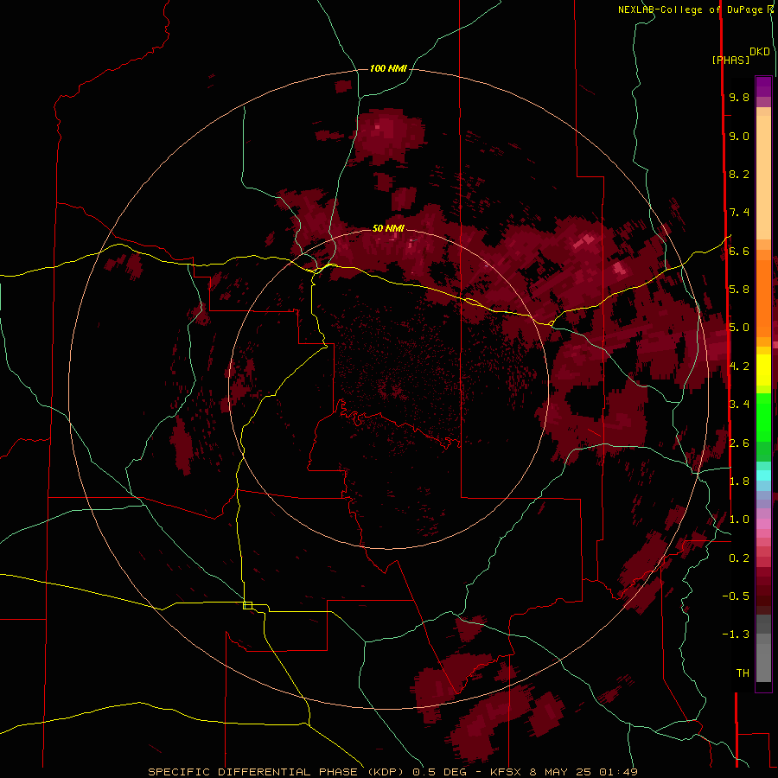Click the 50 NMI range ring label
The height and width of the screenshot is (778, 778).
click(388, 228)
